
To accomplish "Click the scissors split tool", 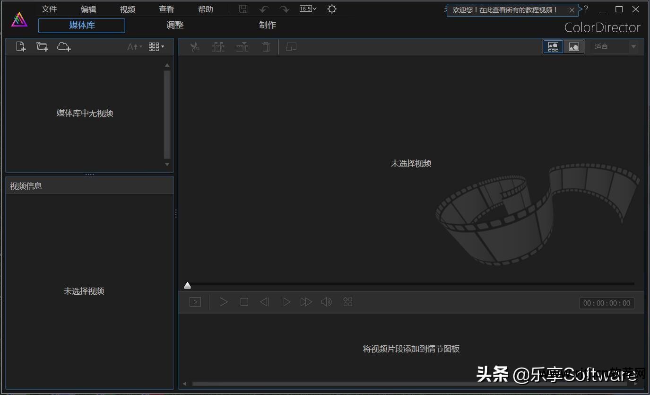I will coord(195,47).
